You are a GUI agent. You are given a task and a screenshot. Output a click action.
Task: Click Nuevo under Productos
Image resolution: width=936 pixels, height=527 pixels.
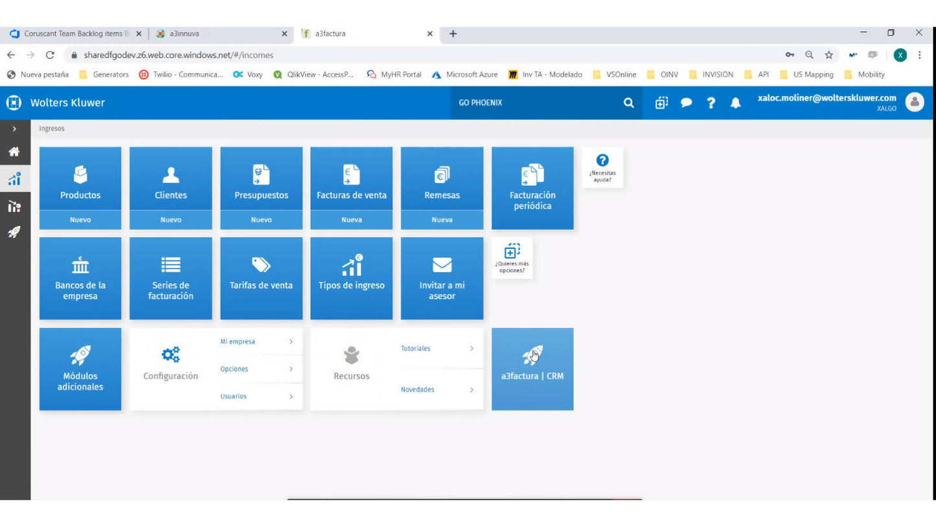pos(80,220)
